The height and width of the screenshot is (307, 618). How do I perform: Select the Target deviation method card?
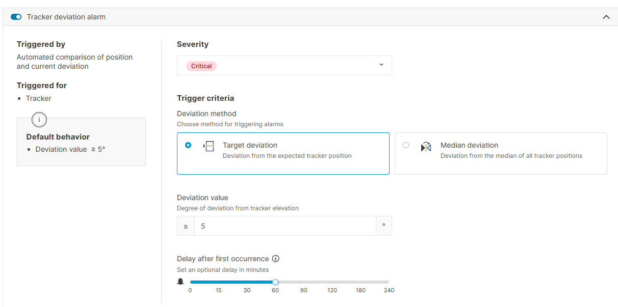tap(283, 153)
